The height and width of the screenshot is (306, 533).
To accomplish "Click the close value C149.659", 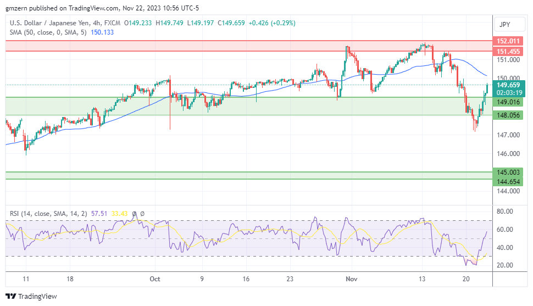I will pyautogui.click(x=231, y=23).
